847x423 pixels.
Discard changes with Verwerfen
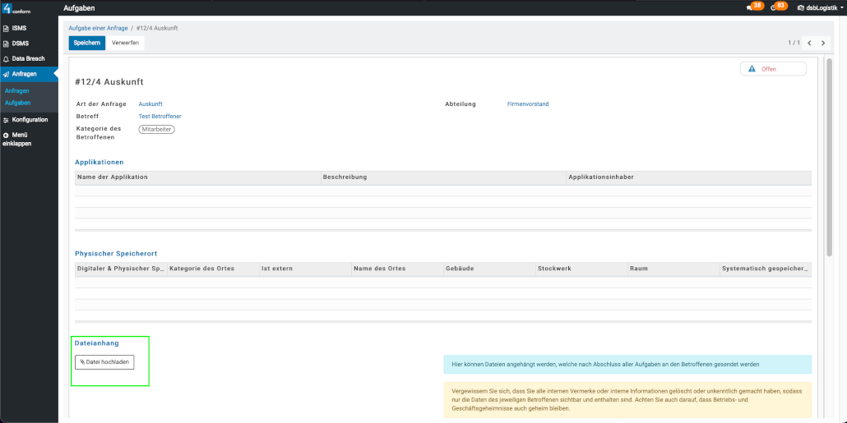click(125, 43)
